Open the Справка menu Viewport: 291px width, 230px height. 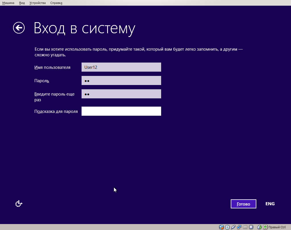tap(56, 3)
